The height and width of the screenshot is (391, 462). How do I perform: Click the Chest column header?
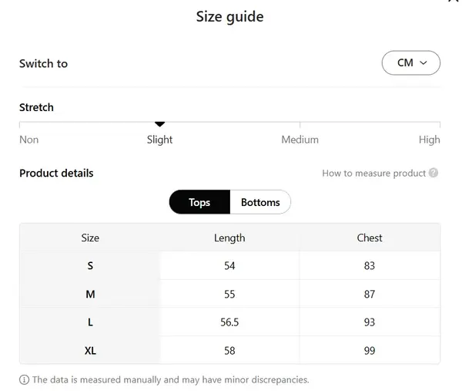tap(370, 238)
